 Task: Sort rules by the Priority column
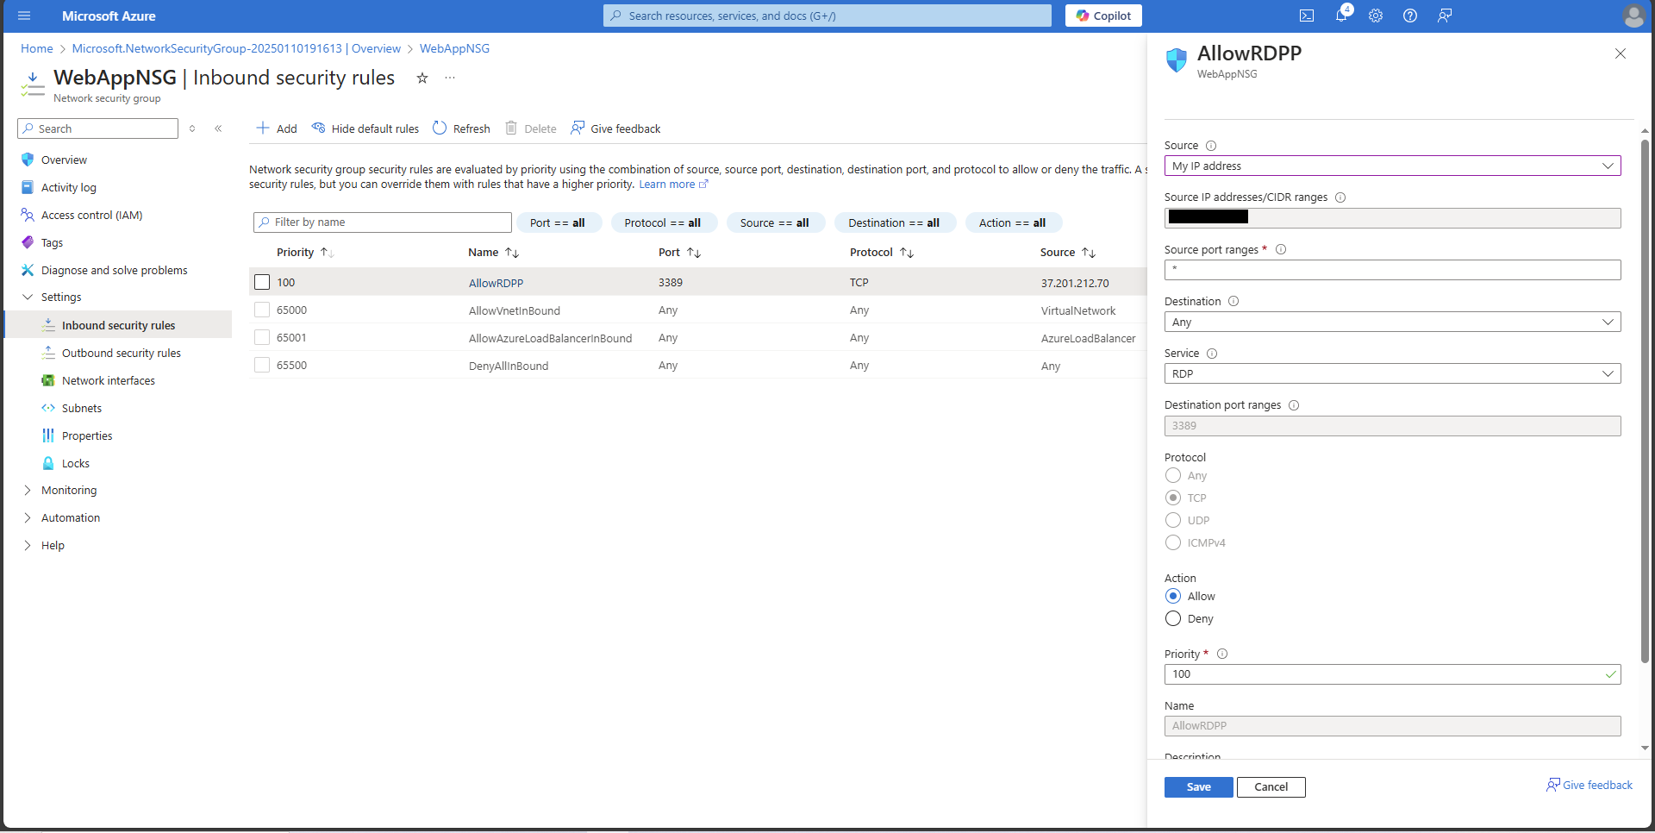[x=305, y=253]
